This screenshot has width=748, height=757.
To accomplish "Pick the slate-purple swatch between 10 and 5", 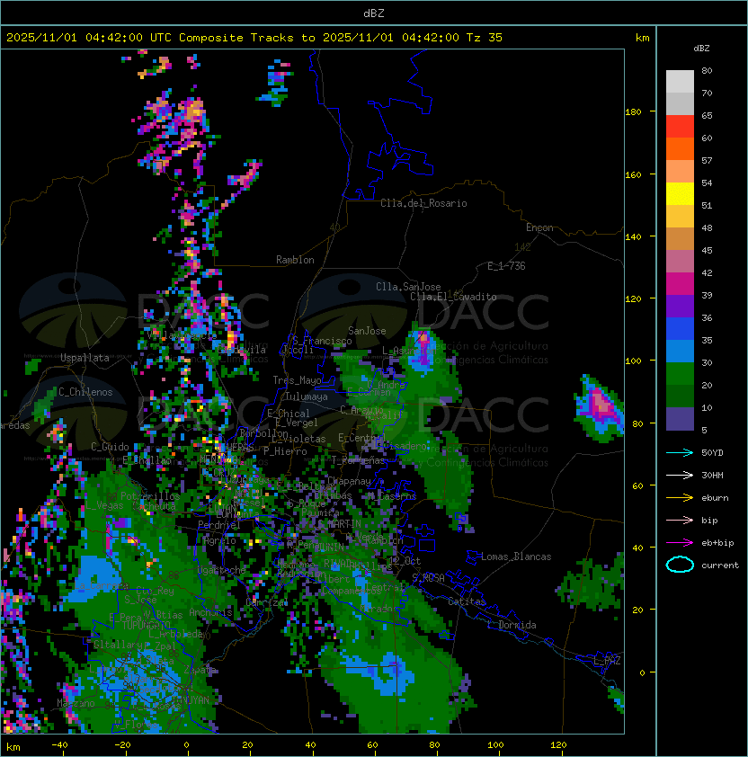I will click(680, 419).
